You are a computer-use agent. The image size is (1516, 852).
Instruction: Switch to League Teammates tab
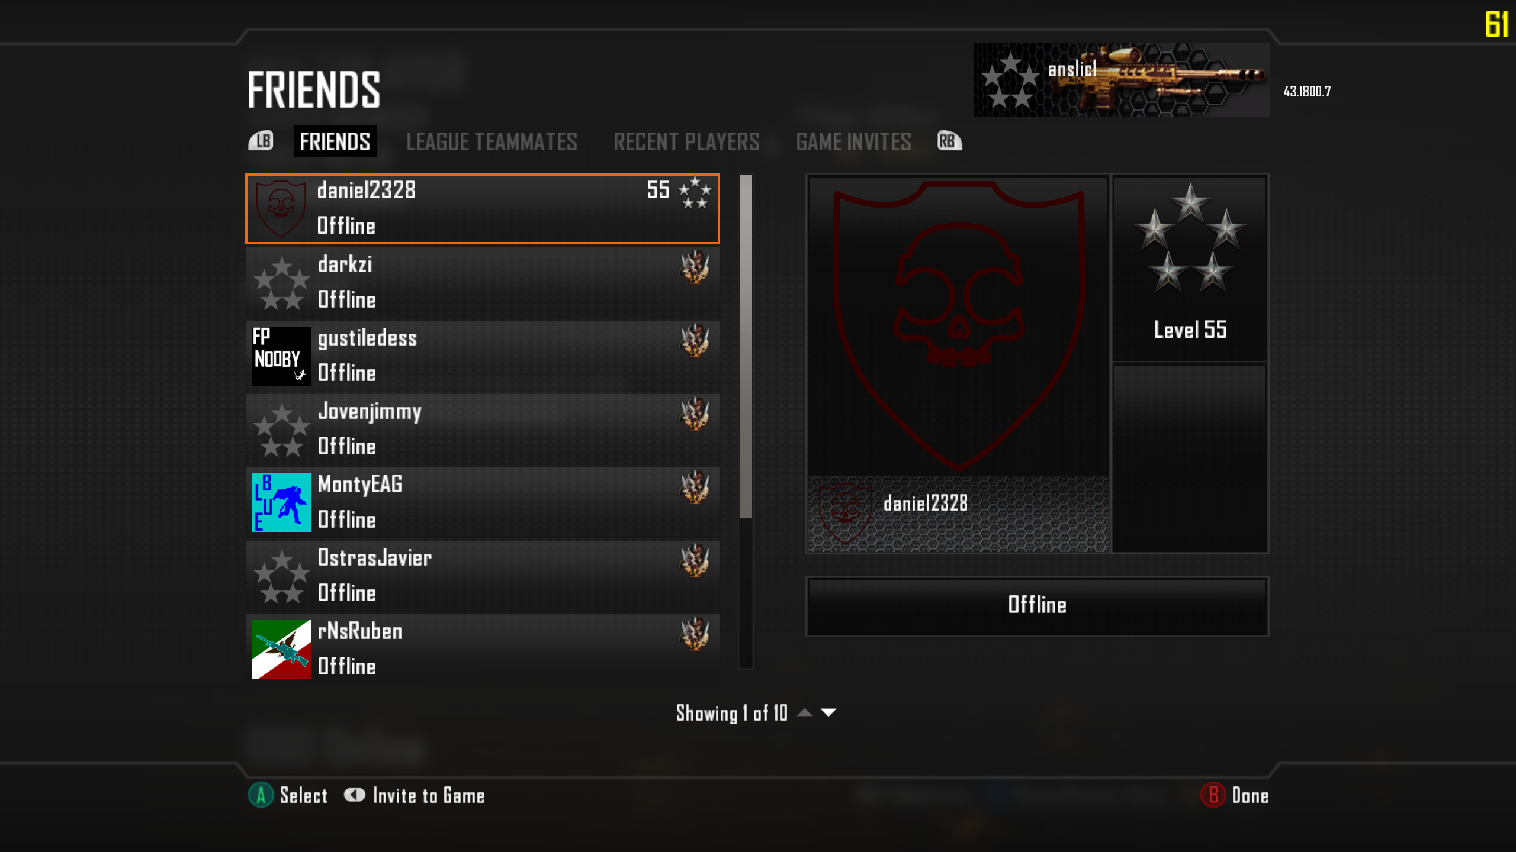492,141
